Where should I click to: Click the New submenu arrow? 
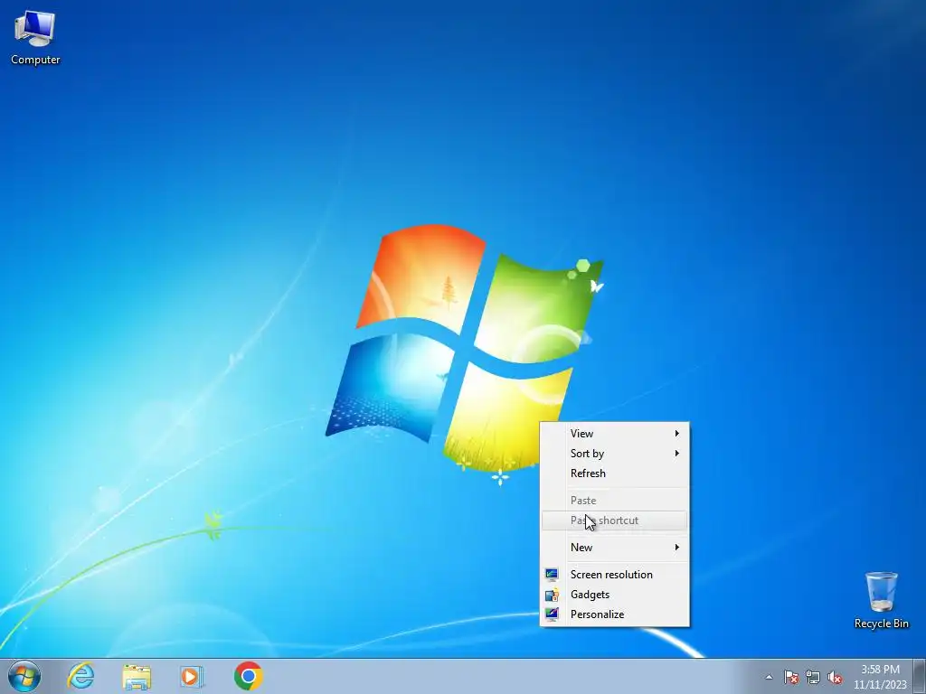click(x=676, y=547)
